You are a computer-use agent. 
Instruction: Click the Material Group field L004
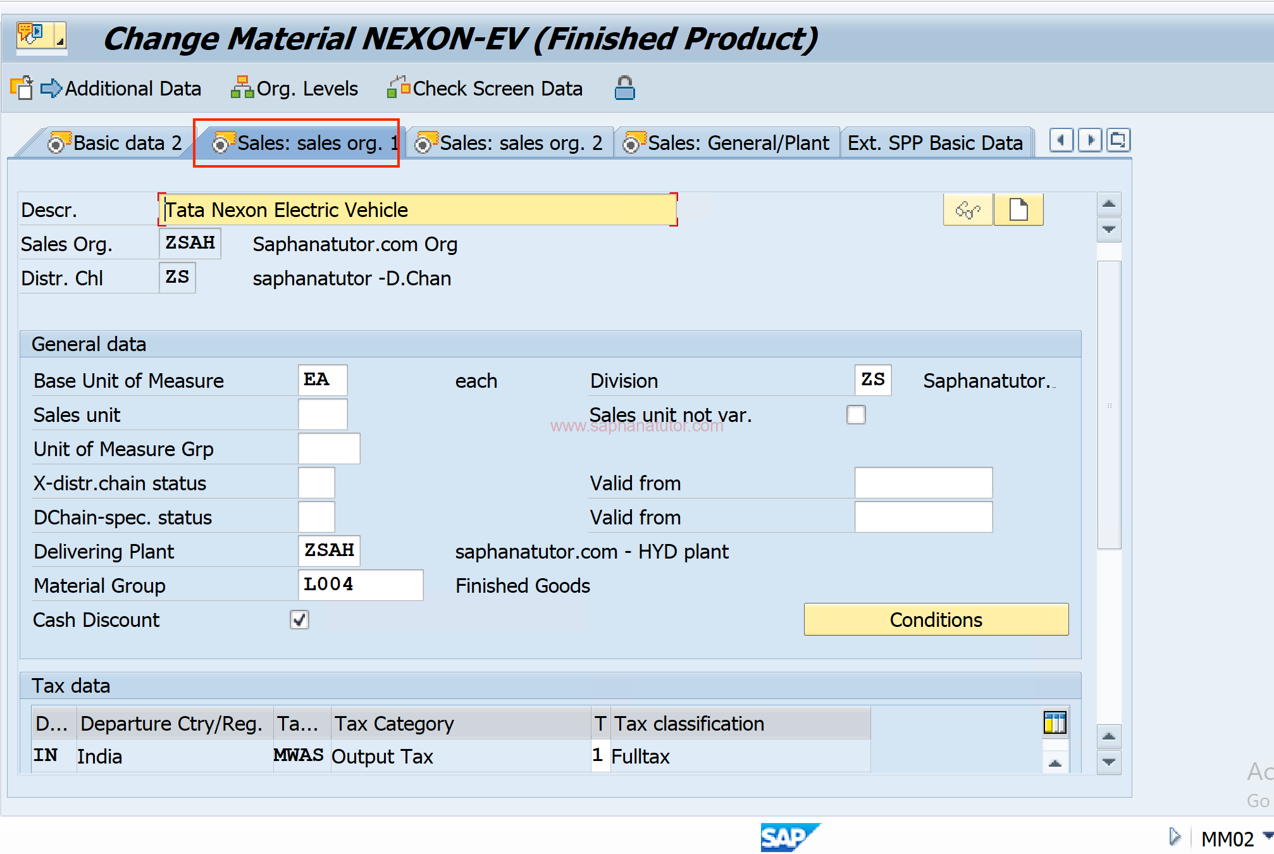[x=361, y=585]
